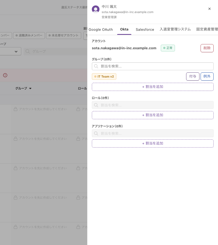Click the purple user avatar icon
The height and width of the screenshot is (245, 218).
click(x=96, y=9)
